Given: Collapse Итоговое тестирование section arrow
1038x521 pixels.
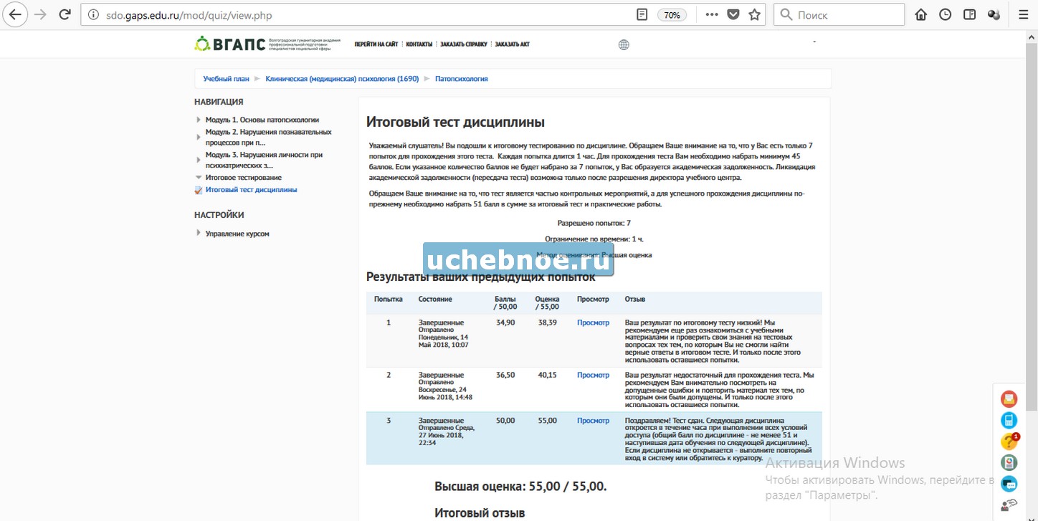Looking at the screenshot, I should (199, 177).
